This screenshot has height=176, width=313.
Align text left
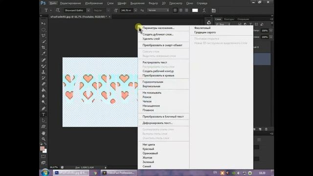(175, 10)
